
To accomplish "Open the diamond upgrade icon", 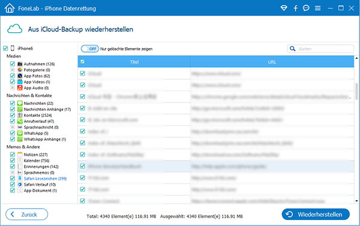I will point(284,8).
